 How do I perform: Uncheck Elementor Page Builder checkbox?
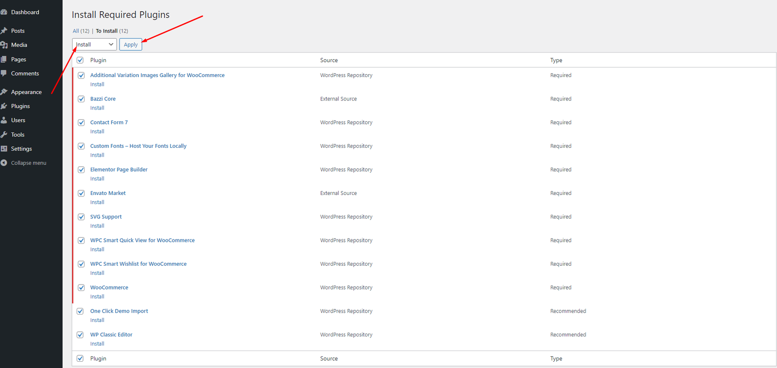coord(81,170)
